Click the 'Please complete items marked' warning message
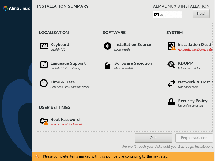Viewport: 215px width, 161px height. [105, 156]
